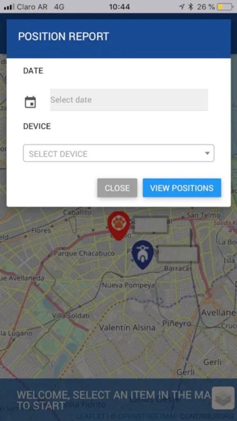237x421 pixels.
Task: Click the CLOSE button
Action: [x=117, y=188]
